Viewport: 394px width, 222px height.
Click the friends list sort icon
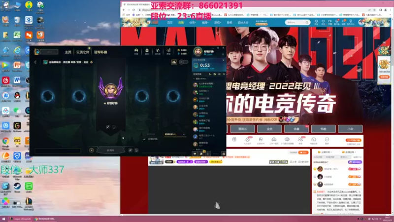(x=219, y=74)
